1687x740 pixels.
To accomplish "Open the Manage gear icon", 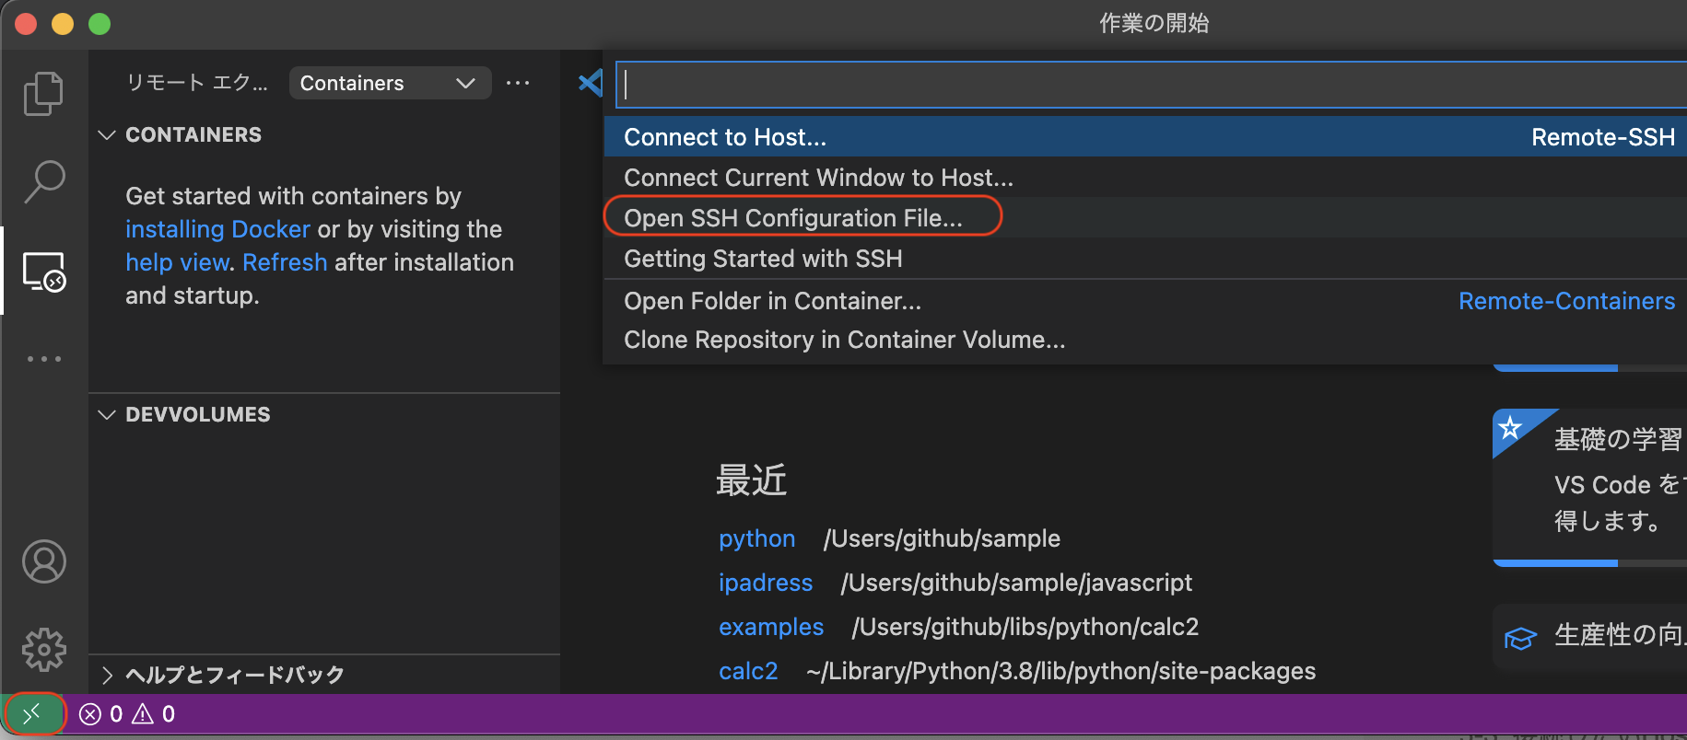I will pyautogui.click(x=43, y=650).
